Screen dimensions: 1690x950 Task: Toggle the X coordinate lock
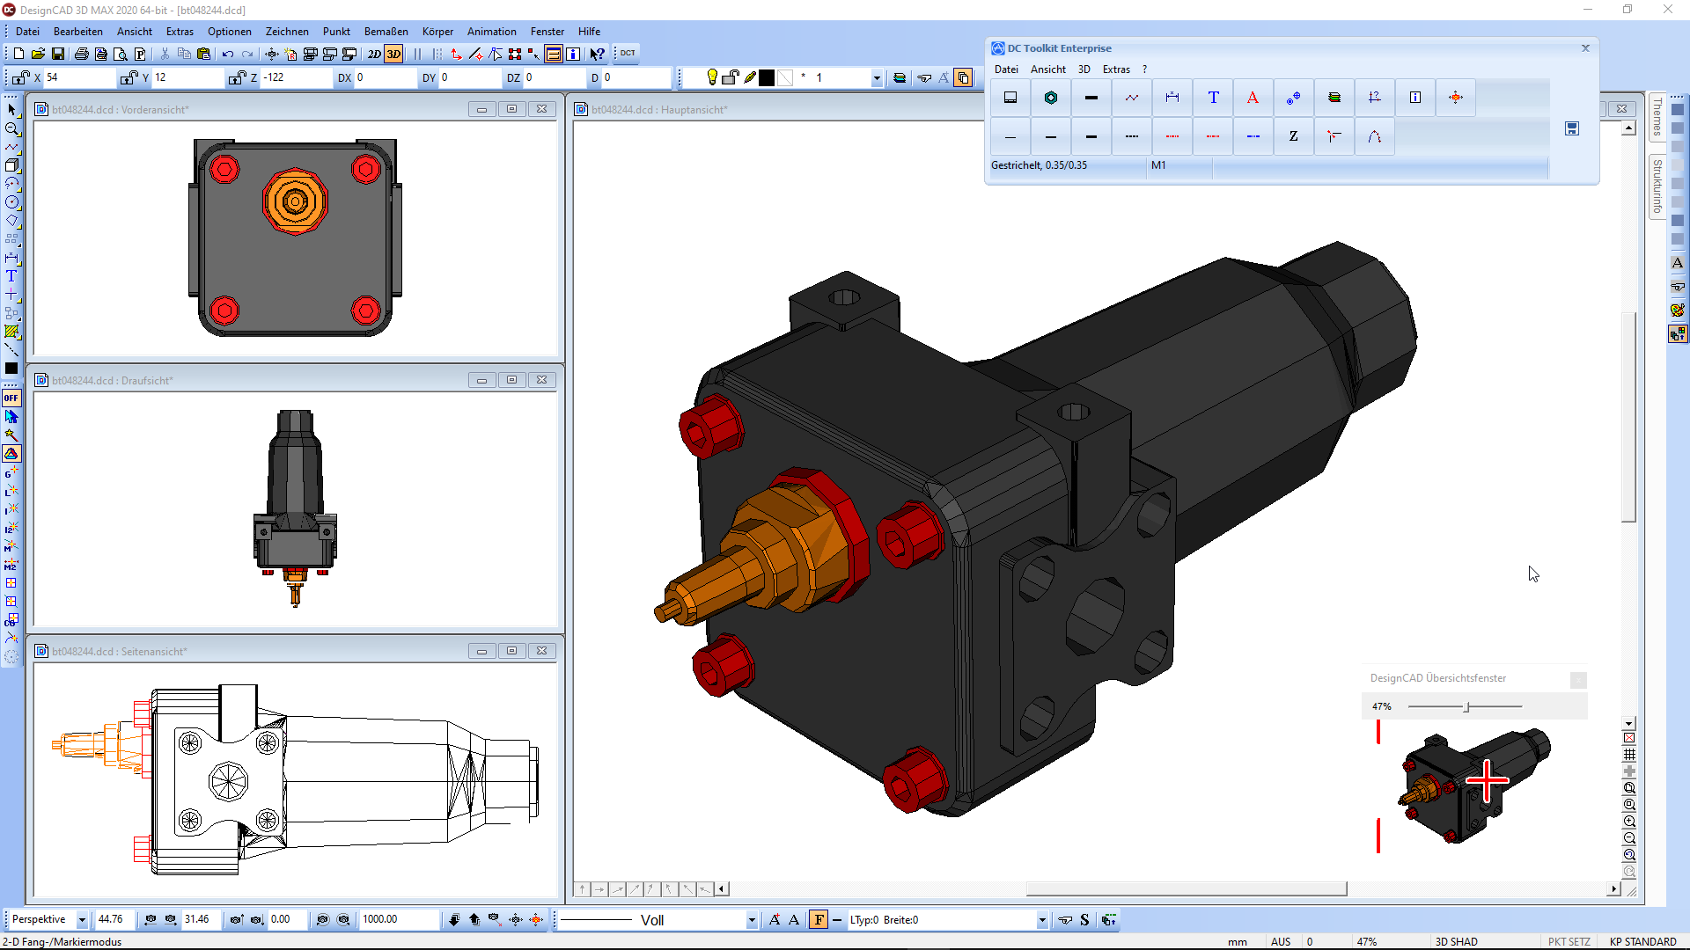(x=20, y=77)
